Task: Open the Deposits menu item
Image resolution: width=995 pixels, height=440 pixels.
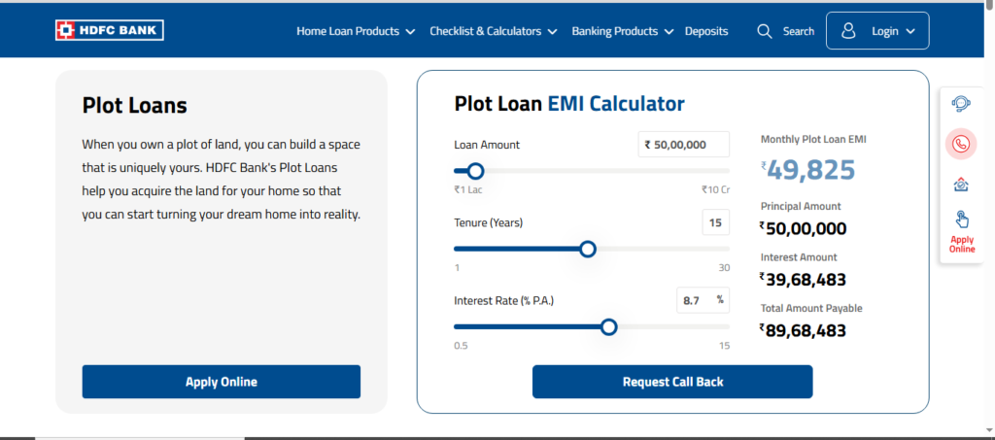Action: (x=706, y=31)
